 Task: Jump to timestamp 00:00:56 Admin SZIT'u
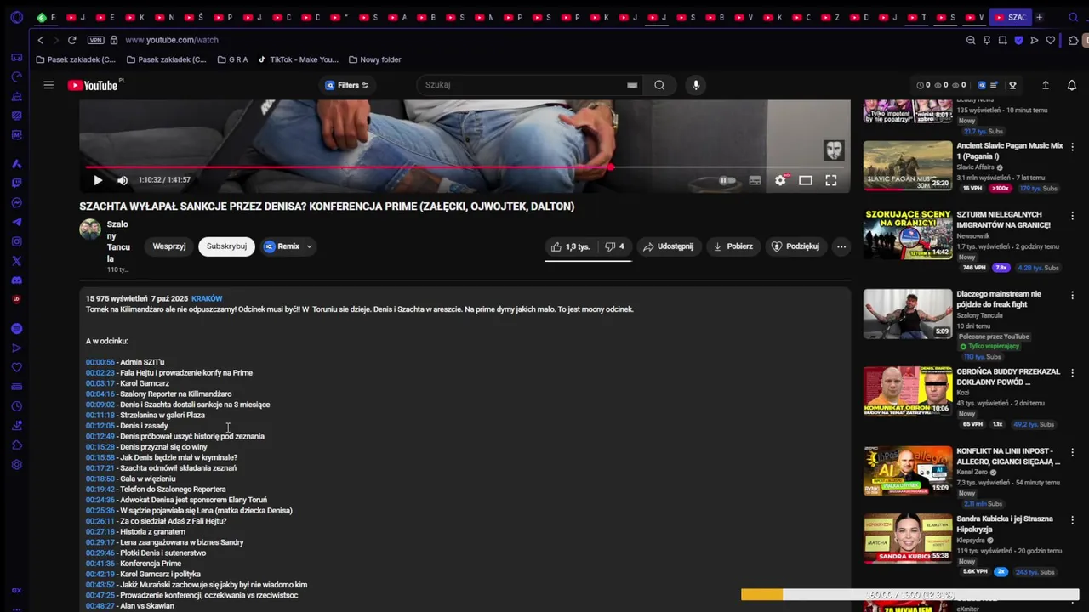(100, 362)
